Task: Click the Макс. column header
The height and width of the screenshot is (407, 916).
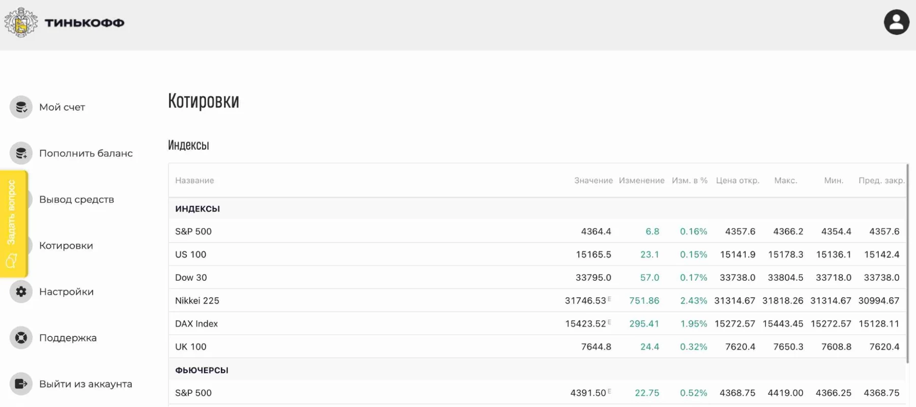Action: tap(786, 181)
